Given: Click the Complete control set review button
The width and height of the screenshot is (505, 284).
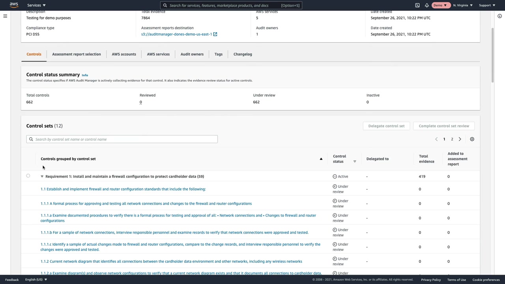Looking at the screenshot, I should [x=444, y=126].
